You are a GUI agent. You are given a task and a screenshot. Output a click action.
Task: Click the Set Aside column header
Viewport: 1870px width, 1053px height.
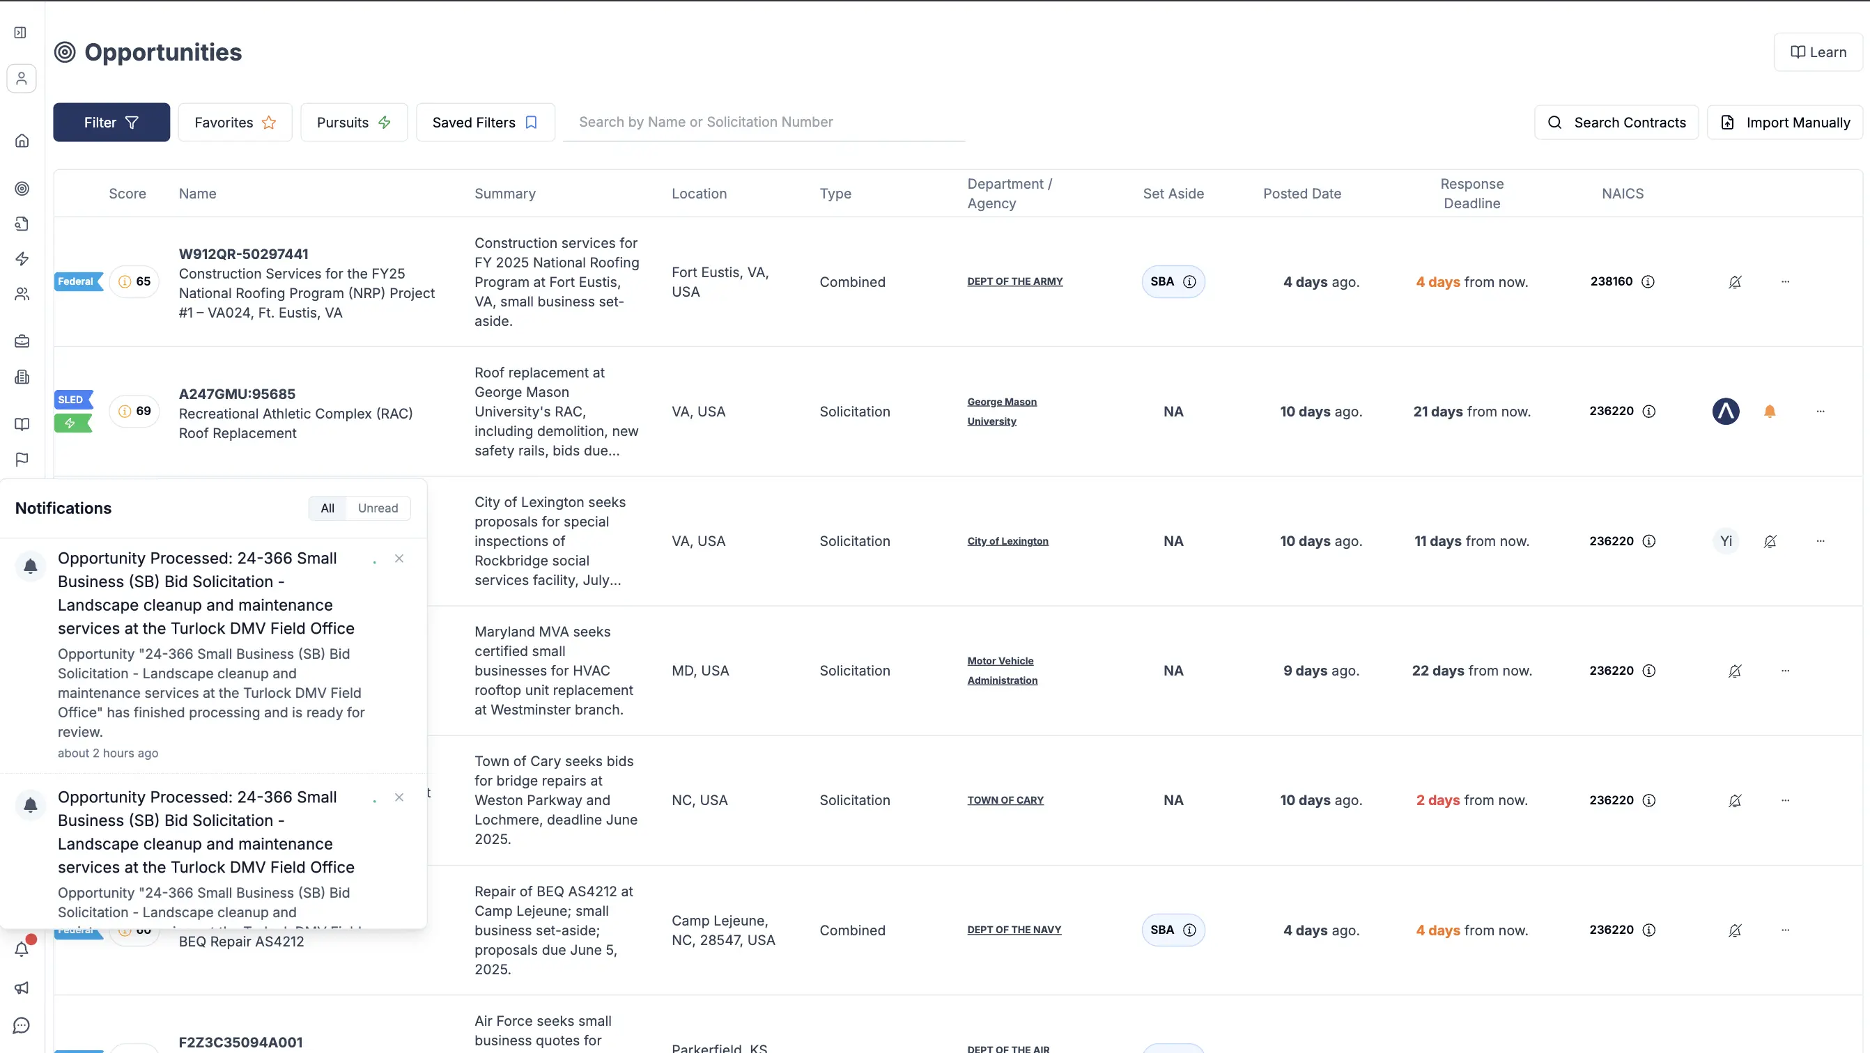point(1173,194)
